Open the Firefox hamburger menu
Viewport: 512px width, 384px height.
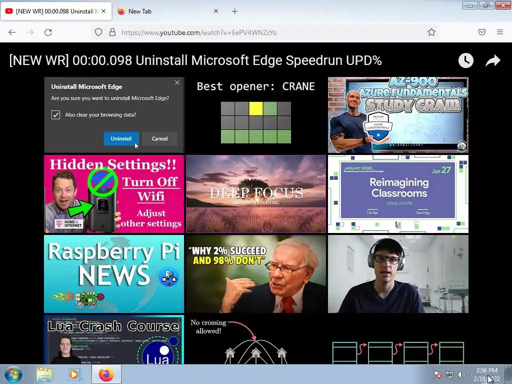[x=500, y=32]
